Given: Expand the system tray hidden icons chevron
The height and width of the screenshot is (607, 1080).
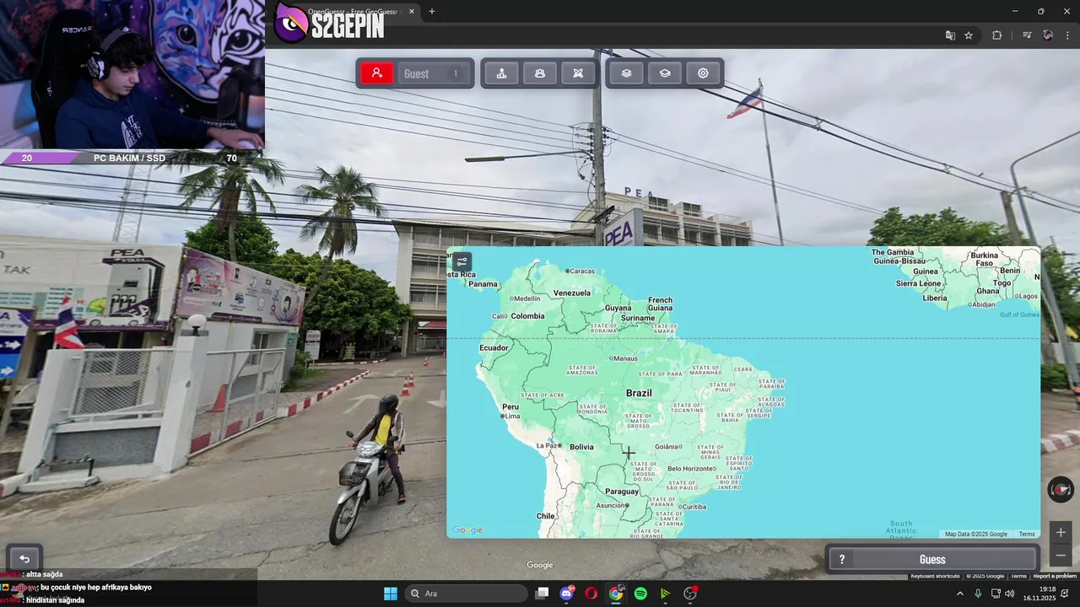Looking at the screenshot, I should 959,594.
